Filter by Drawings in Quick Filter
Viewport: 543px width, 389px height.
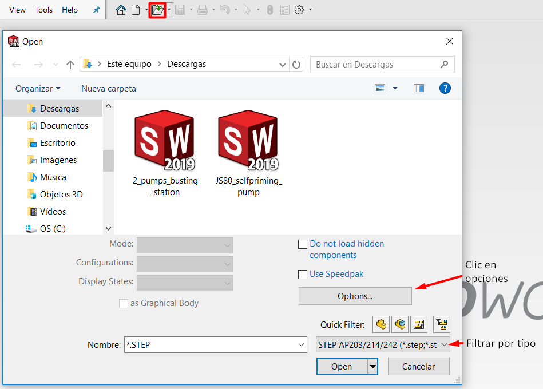click(x=419, y=324)
